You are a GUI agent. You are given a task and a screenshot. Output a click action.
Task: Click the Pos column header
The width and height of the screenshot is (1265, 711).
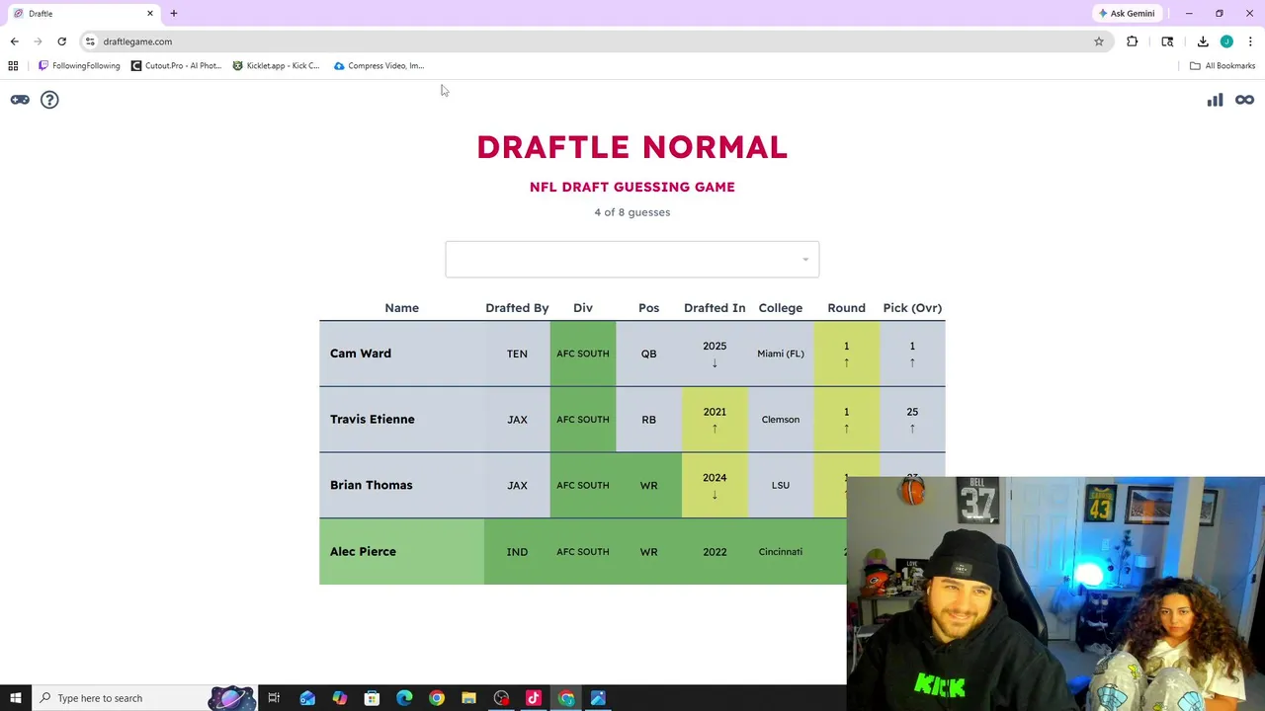tap(648, 308)
